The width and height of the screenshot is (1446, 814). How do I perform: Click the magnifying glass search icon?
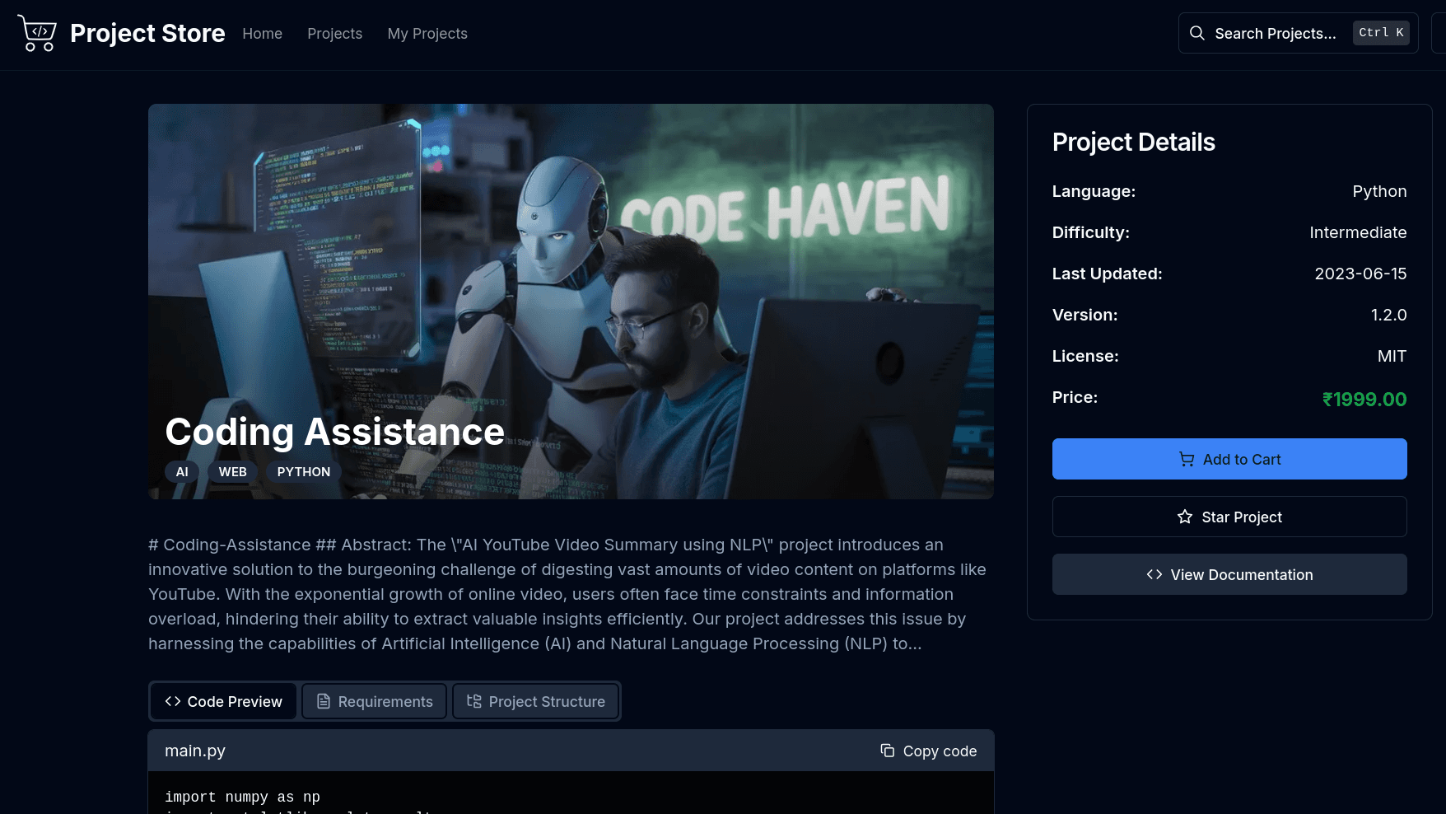1197,33
